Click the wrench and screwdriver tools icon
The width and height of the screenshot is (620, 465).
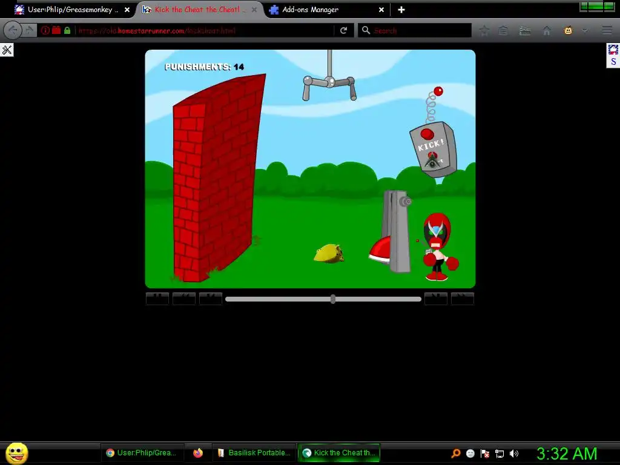(x=7, y=50)
